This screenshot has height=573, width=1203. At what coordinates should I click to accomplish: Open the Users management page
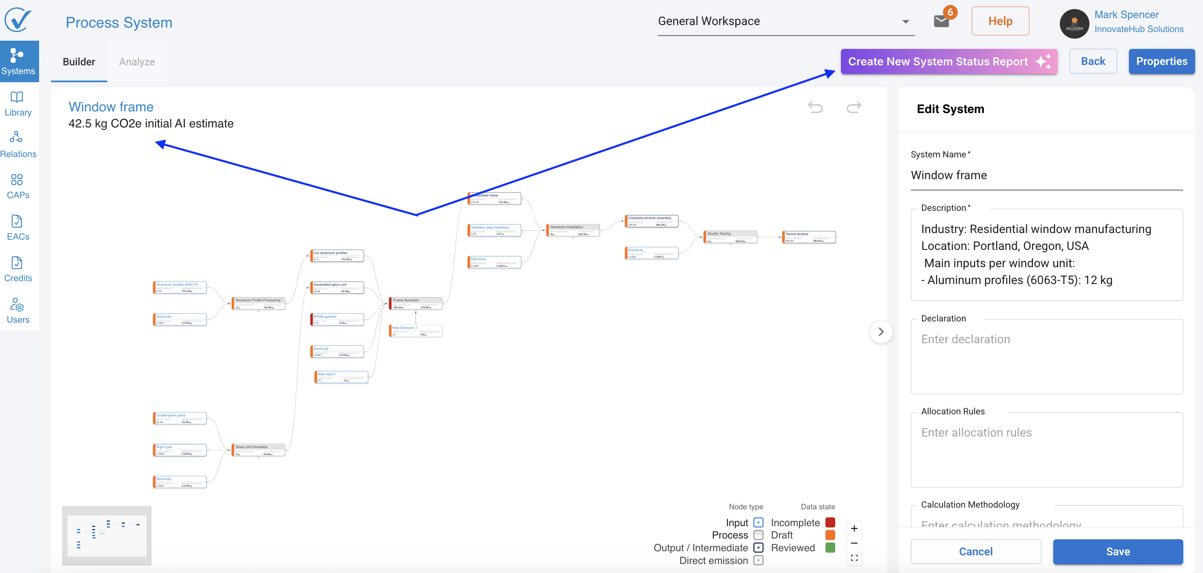point(18,311)
